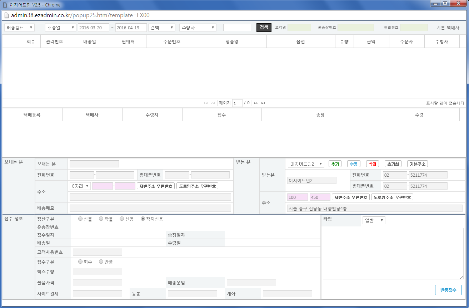Viewport: 469px width, 308px height.
Task: Click the 배송운임 input field
Action: pos(251,283)
